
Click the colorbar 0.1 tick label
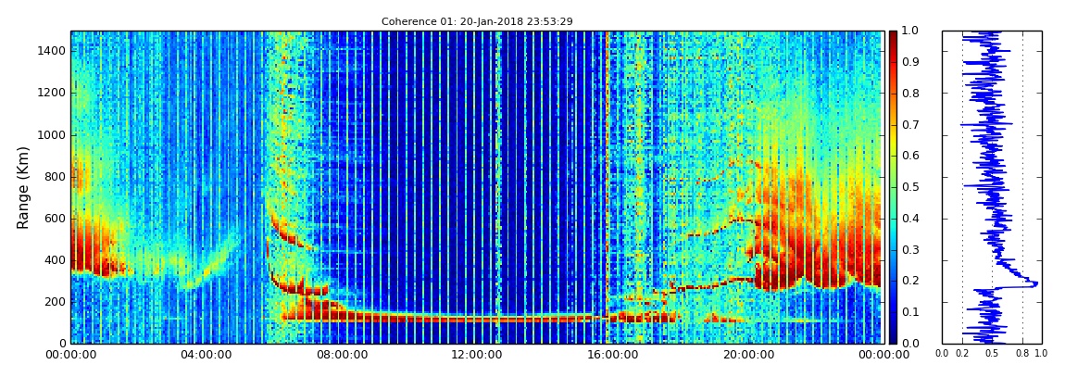coord(908,312)
